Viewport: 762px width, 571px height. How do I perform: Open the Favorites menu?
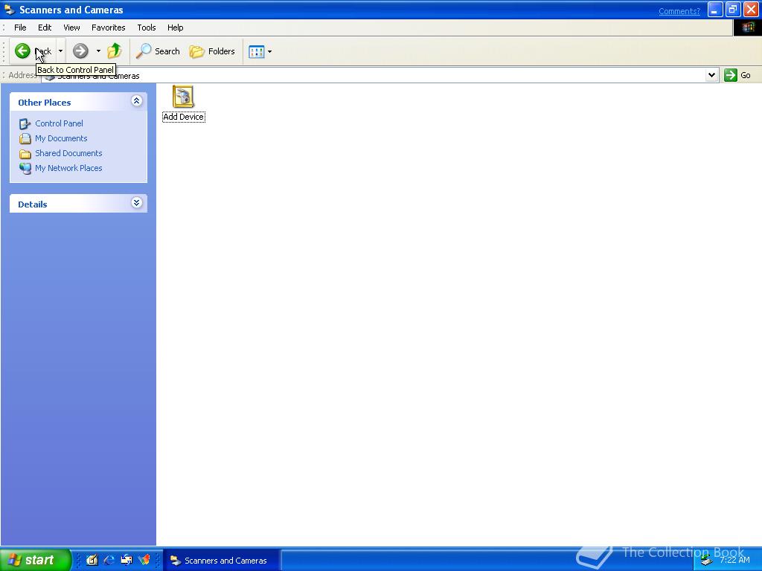pos(109,28)
